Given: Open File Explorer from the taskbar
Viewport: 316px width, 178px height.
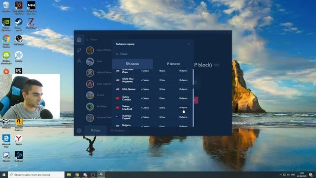Looking at the screenshot, I should tap(69, 175).
